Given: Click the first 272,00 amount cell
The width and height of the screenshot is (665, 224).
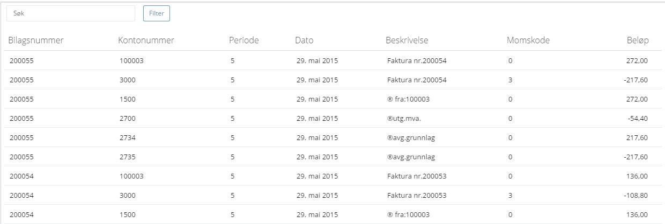Looking at the screenshot, I should pyautogui.click(x=637, y=61).
